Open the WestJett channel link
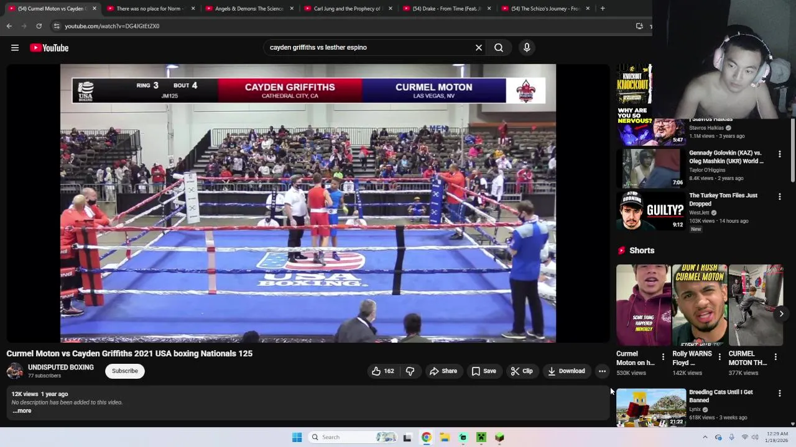The height and width of the screenshot is (447, 796). 700,213
